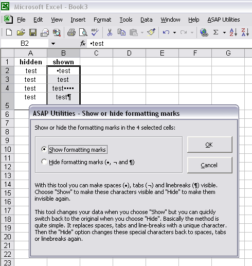Select row 1 header
252x266 pixels.
click(x=7, y=62)
